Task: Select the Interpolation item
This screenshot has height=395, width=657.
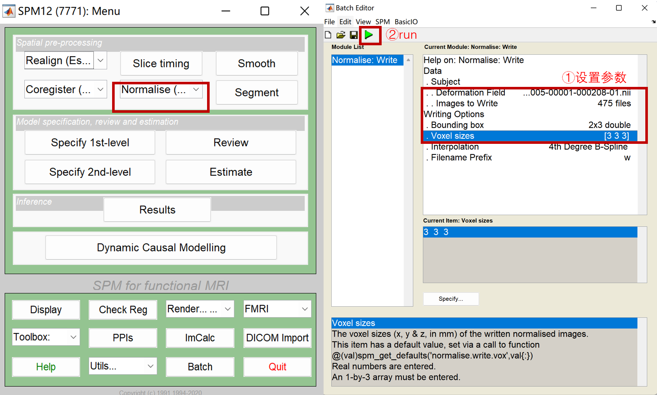Action: pyautogui.click(x=530, y=147)
